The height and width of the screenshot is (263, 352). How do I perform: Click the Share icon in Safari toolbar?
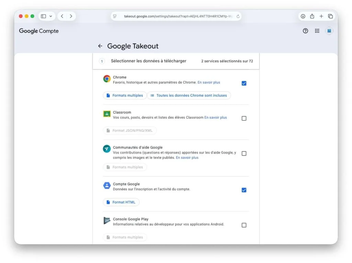(312, 16)
